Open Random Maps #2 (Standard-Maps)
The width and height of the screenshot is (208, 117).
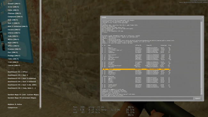coord(22,98)
